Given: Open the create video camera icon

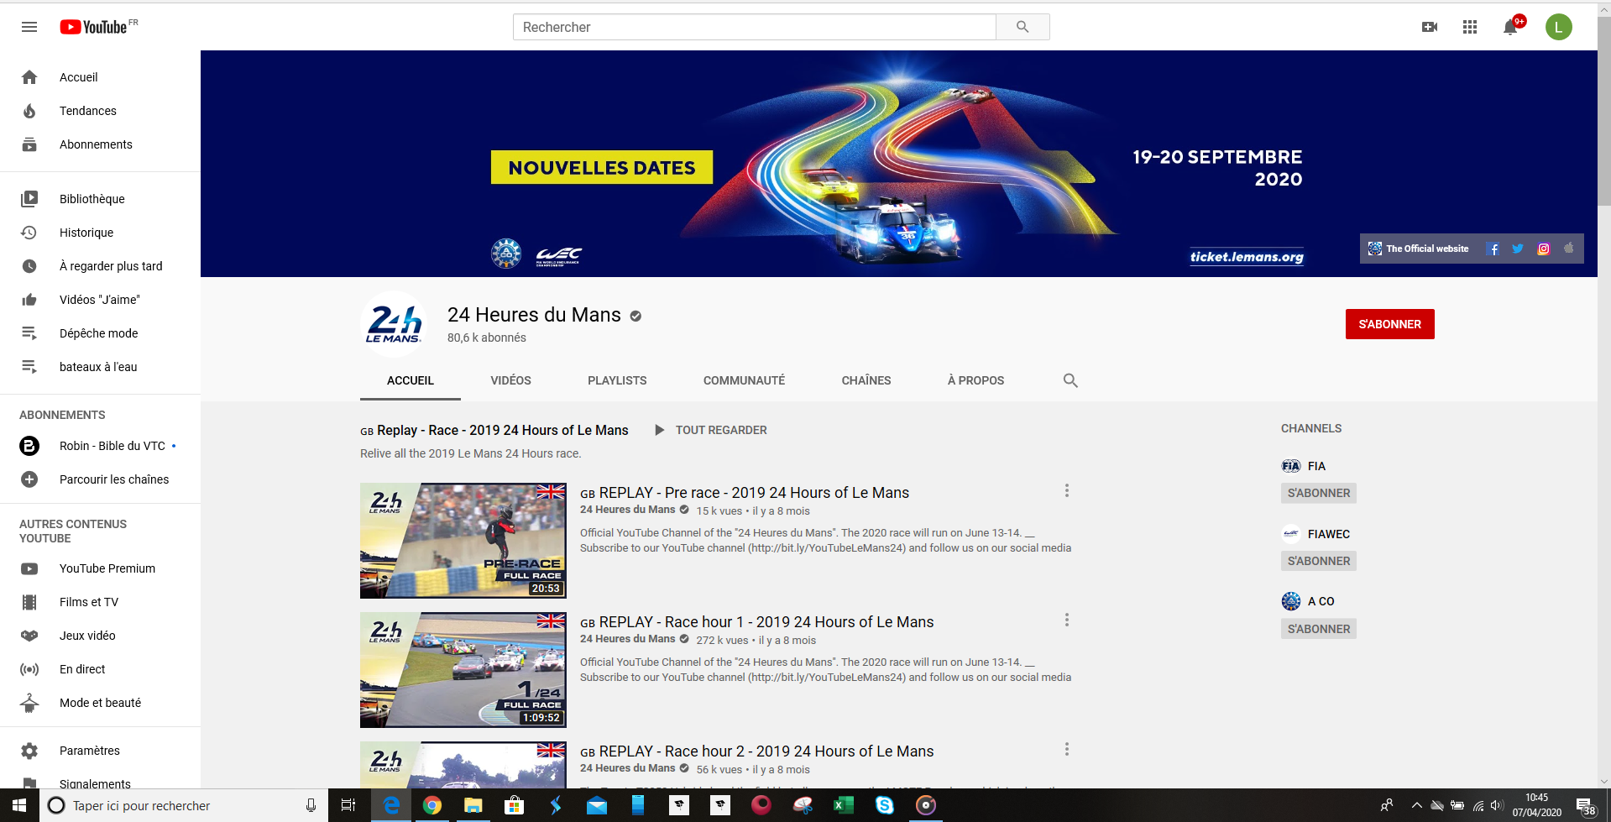Looking at the screenshot, I should (1430, 27).
